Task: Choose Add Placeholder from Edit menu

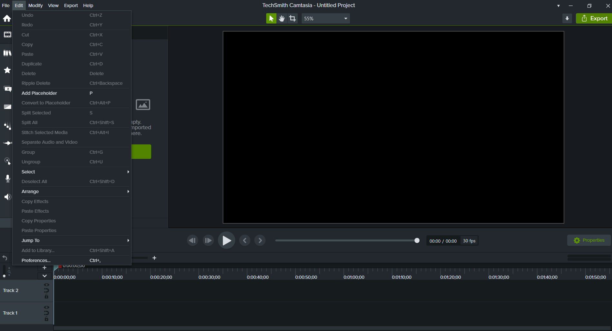Action: coord(39,93)
